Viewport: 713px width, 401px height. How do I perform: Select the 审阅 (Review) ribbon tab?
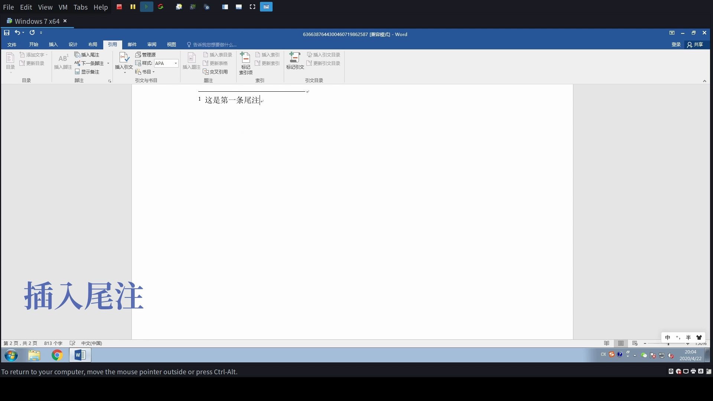pos(151,45)
